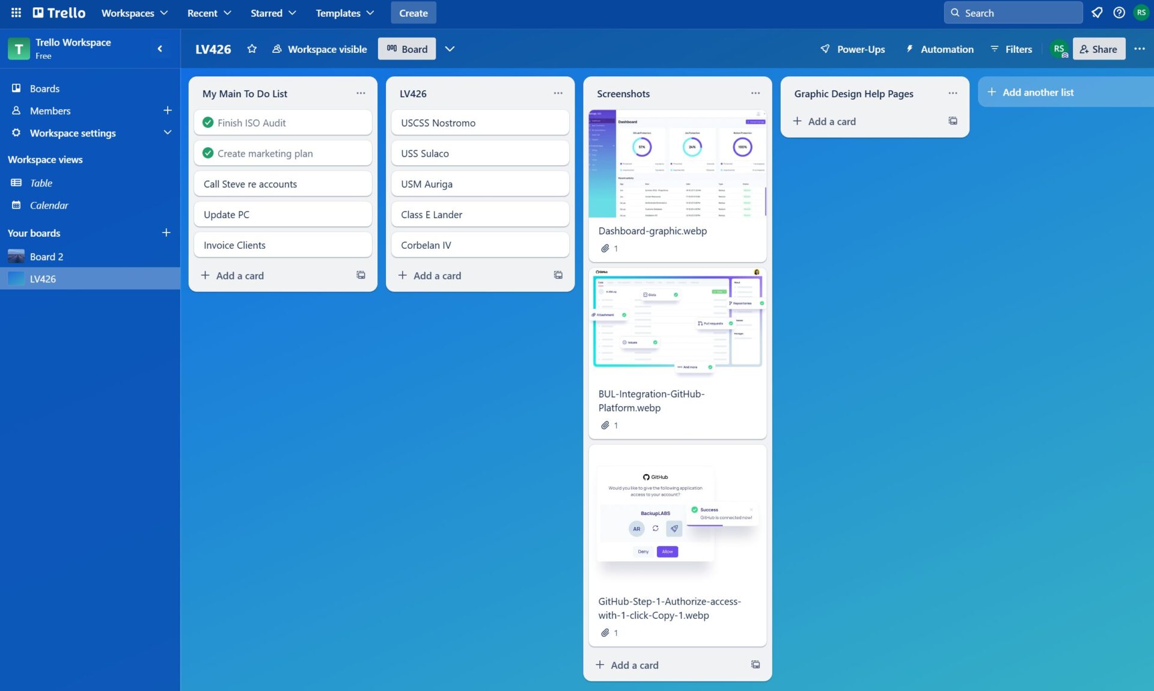Image resolution: width=1154 pixels, height=691 pixels.
Task: Open the Call Steve re accounts card
Action: [282, 184]
